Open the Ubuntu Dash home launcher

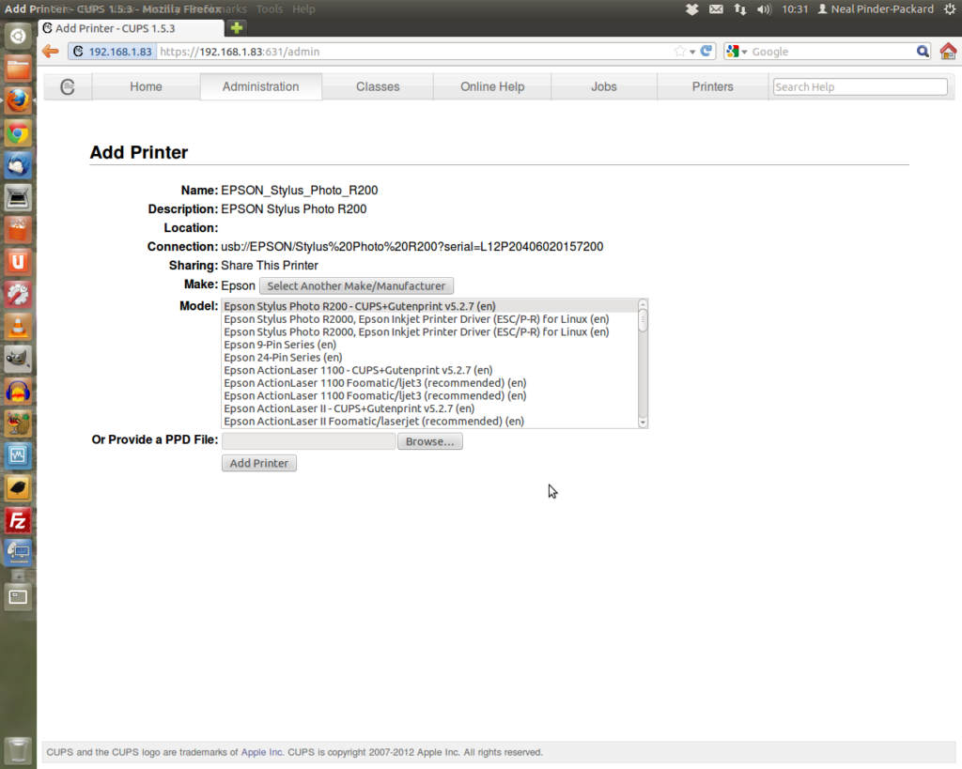tap(18, 37)
